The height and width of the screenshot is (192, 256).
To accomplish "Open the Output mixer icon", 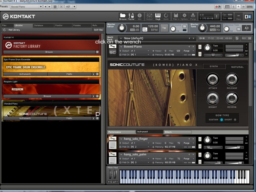I will pyautogui.click(x=149, y=16).
